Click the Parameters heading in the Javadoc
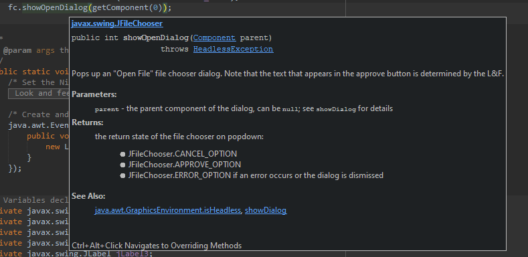This screenshot has height=257, width=528. coord(94,94)
